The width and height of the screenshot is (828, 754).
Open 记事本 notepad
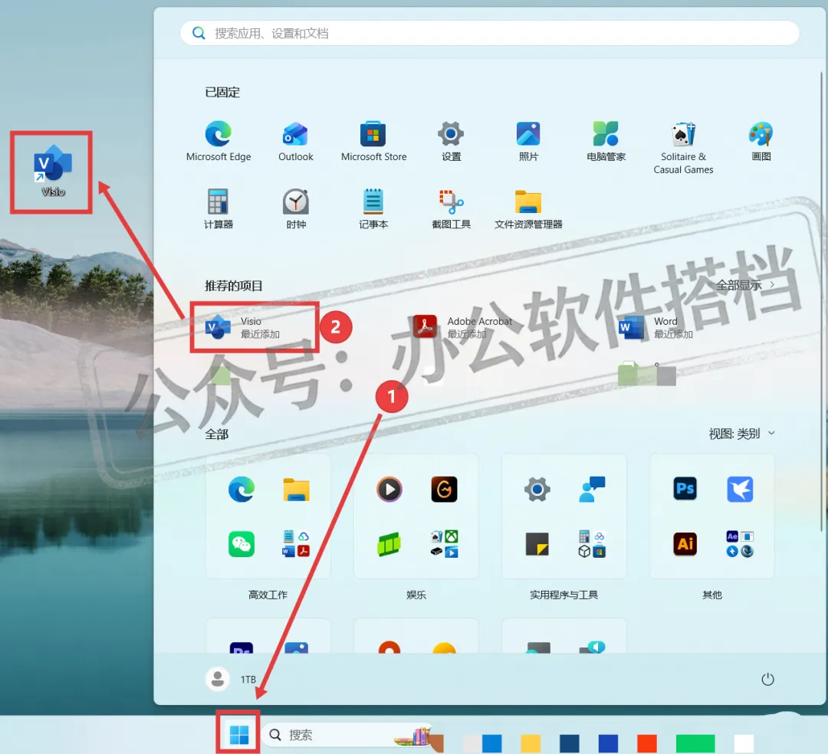(373, 208)
